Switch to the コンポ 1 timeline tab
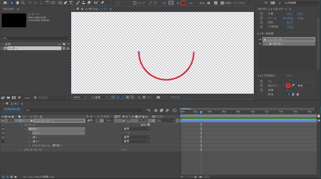The image size is (321, 179). pos(14,104)
